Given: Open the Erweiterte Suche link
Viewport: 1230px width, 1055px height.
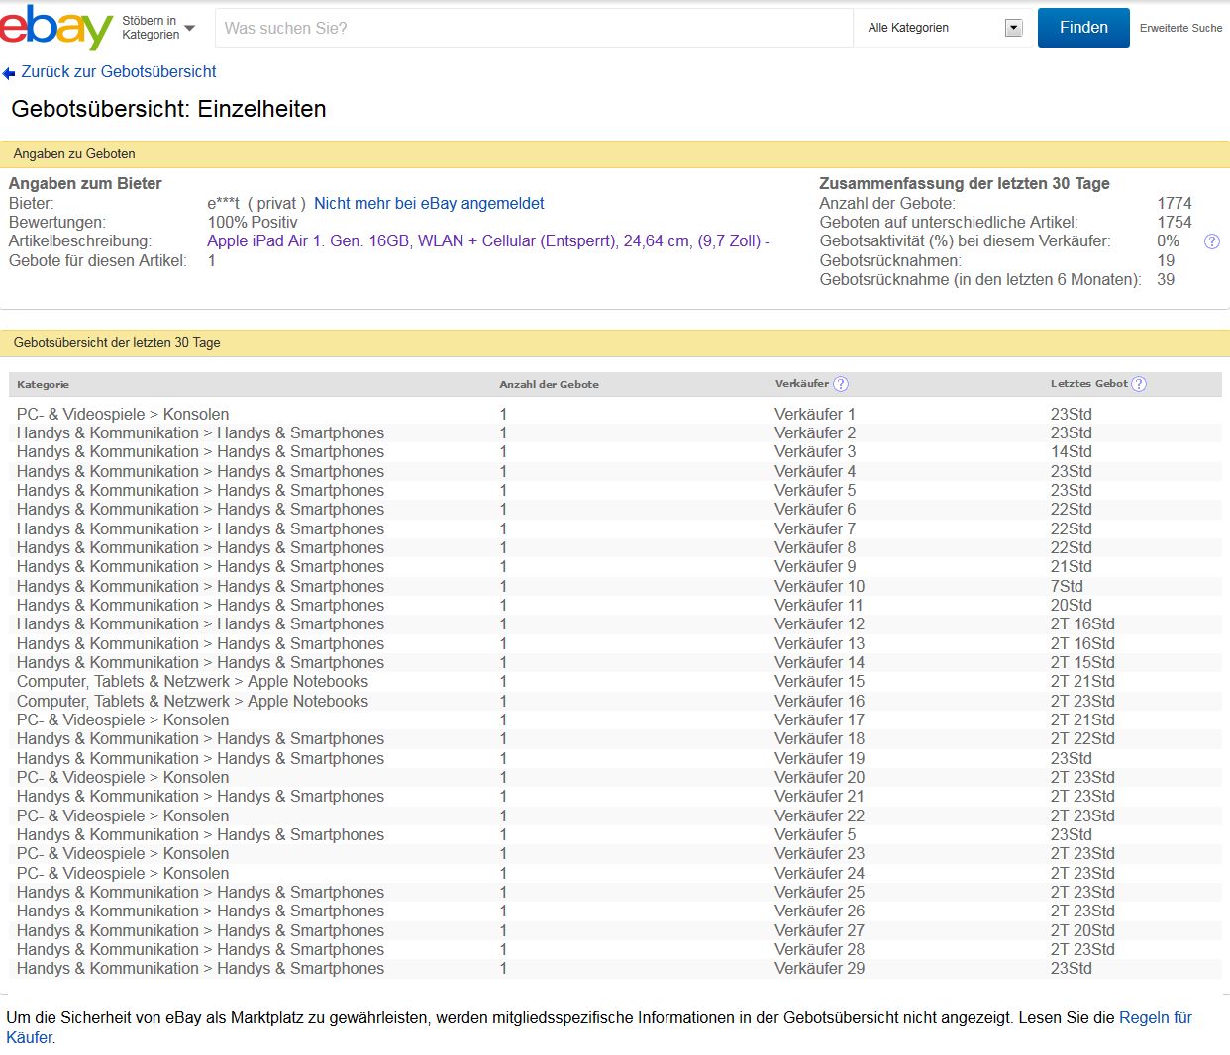Looking at the screenshot, I should (x=1180, y=28).
